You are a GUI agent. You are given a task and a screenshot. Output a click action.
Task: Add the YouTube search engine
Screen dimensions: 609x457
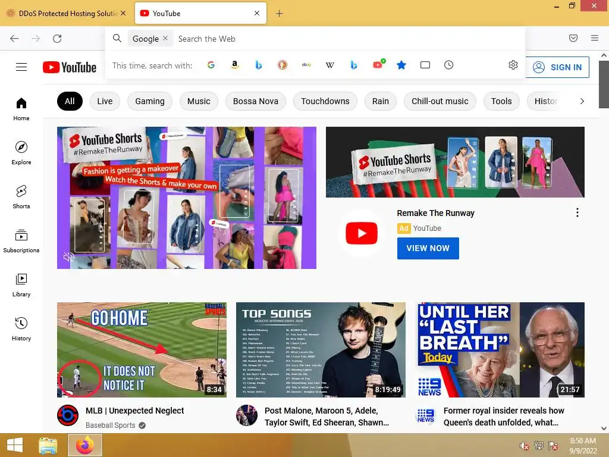379,64
